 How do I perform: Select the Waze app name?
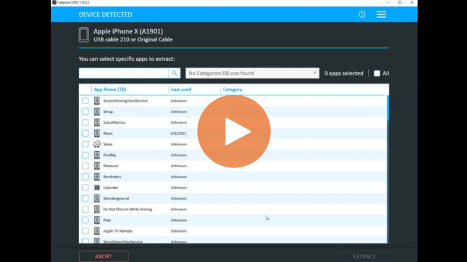pyautogui.click(x=108, y=144)
